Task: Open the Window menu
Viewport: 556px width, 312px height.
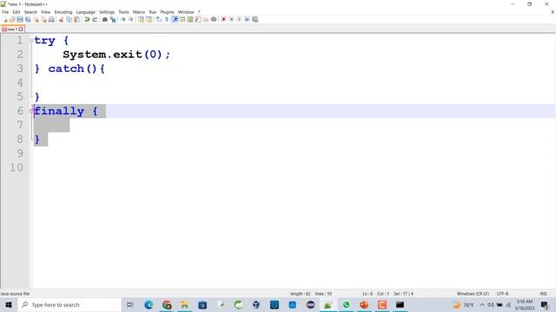Action: (x=186, y=12)
